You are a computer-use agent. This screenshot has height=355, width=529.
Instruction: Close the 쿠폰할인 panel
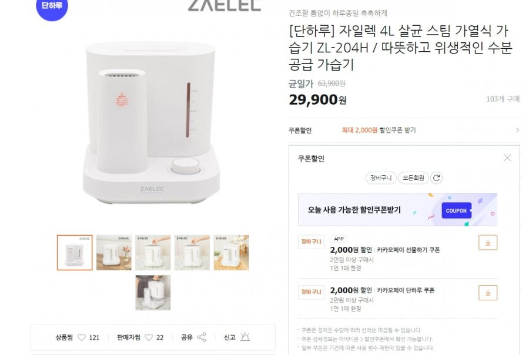tap(507, 158)
